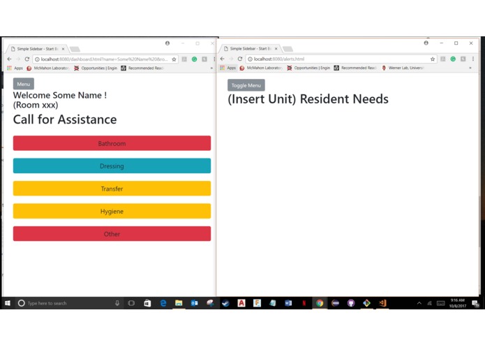This screenshot has height=345, width=485.
Task: Open Netflix from the taskbar
Action: click(x=304, y=303)
